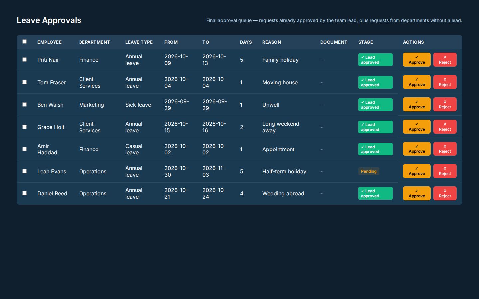Approve Ben Walsh's sick leave

pos(417,104)
